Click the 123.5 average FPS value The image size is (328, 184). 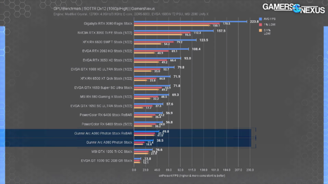coord(204,40)
